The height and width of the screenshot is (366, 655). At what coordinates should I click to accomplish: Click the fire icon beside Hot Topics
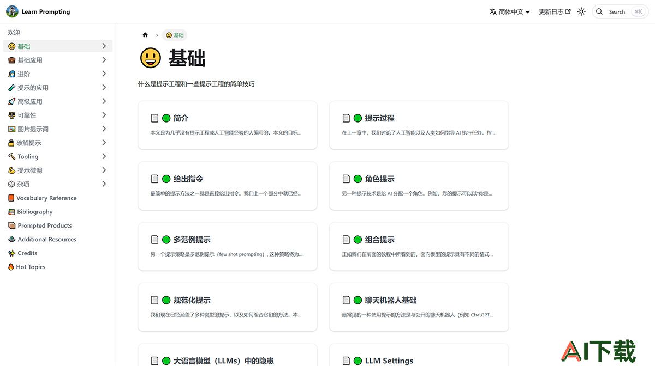click(11, 267)
